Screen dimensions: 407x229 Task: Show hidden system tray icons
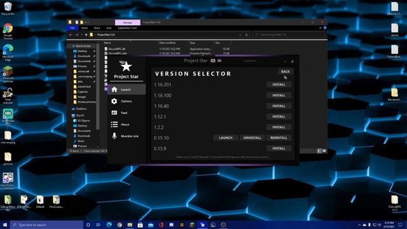(359, 225)
